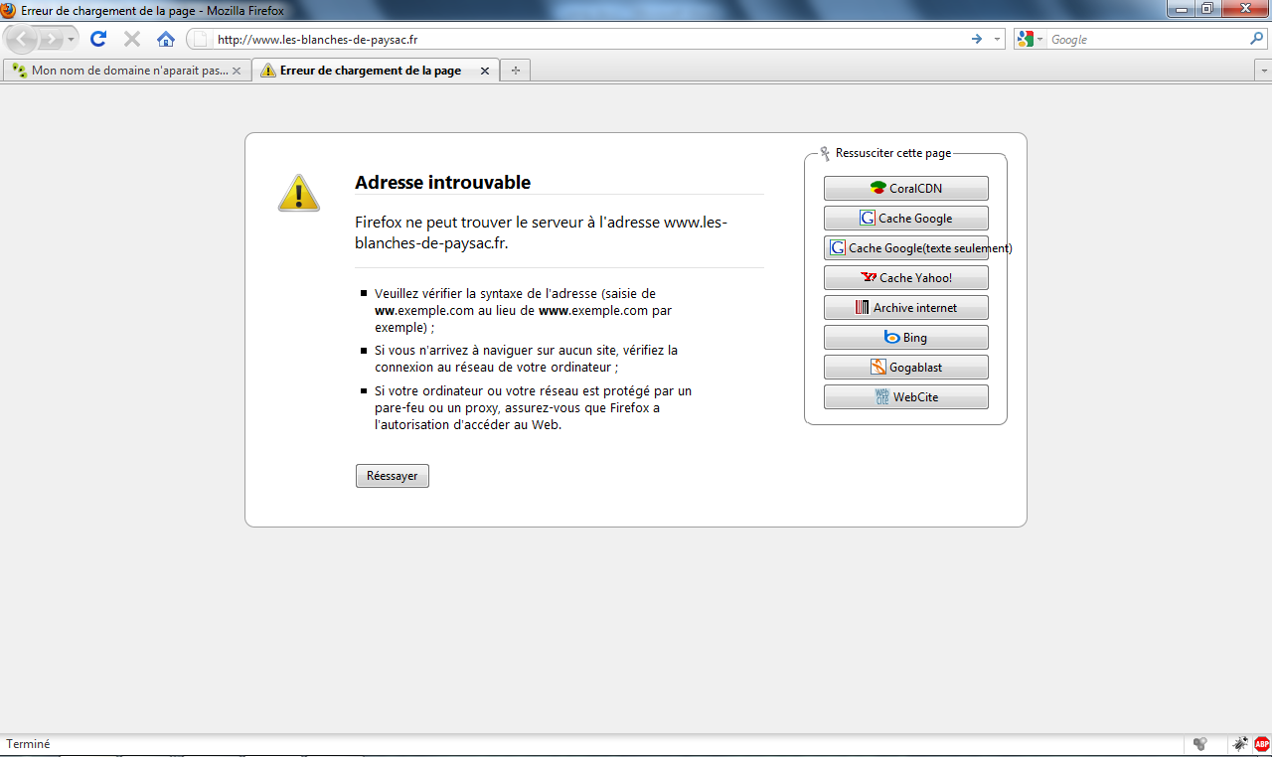Click the Adblock Plus ABP status icon

point(1262,744)
